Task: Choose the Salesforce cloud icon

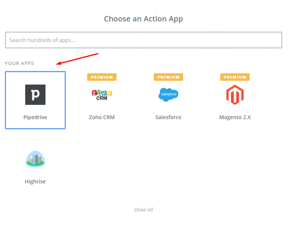Action: coord(168,95)
